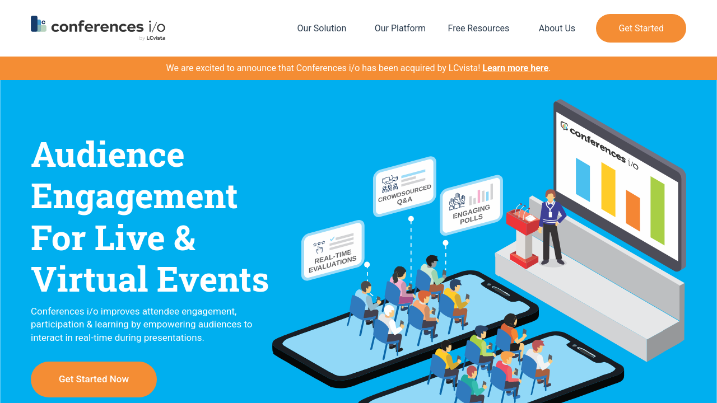
Task: Open the Our Solution menu
Action: tap(322, 29)
